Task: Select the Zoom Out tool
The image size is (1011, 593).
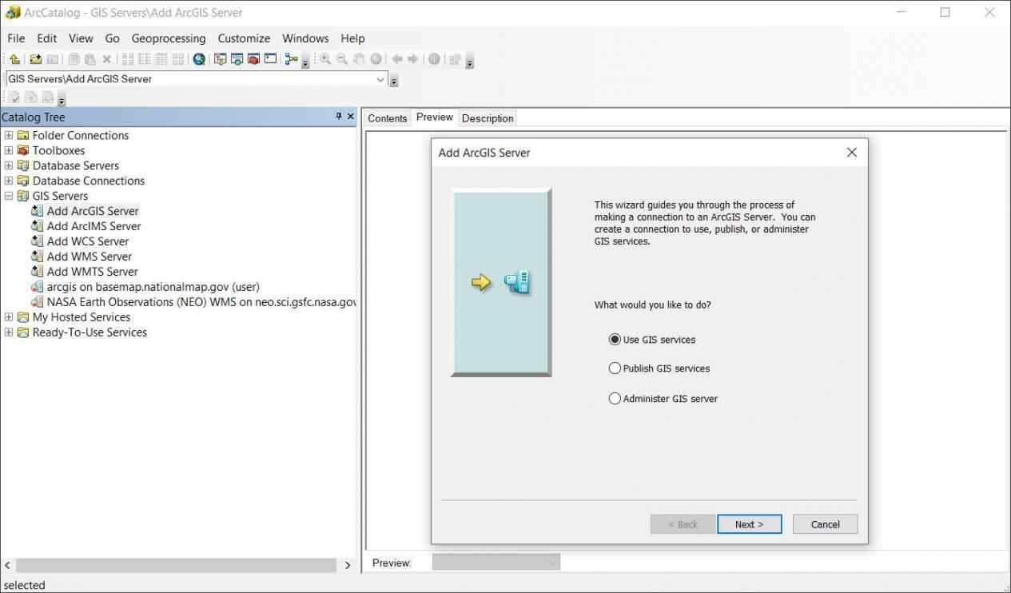Action: pos(342,59)
